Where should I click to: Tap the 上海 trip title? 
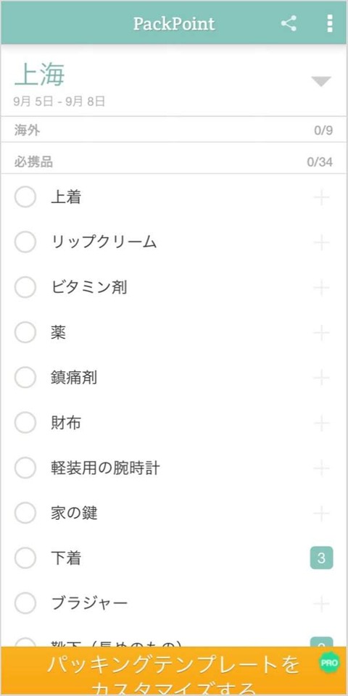tap(40, 74)
